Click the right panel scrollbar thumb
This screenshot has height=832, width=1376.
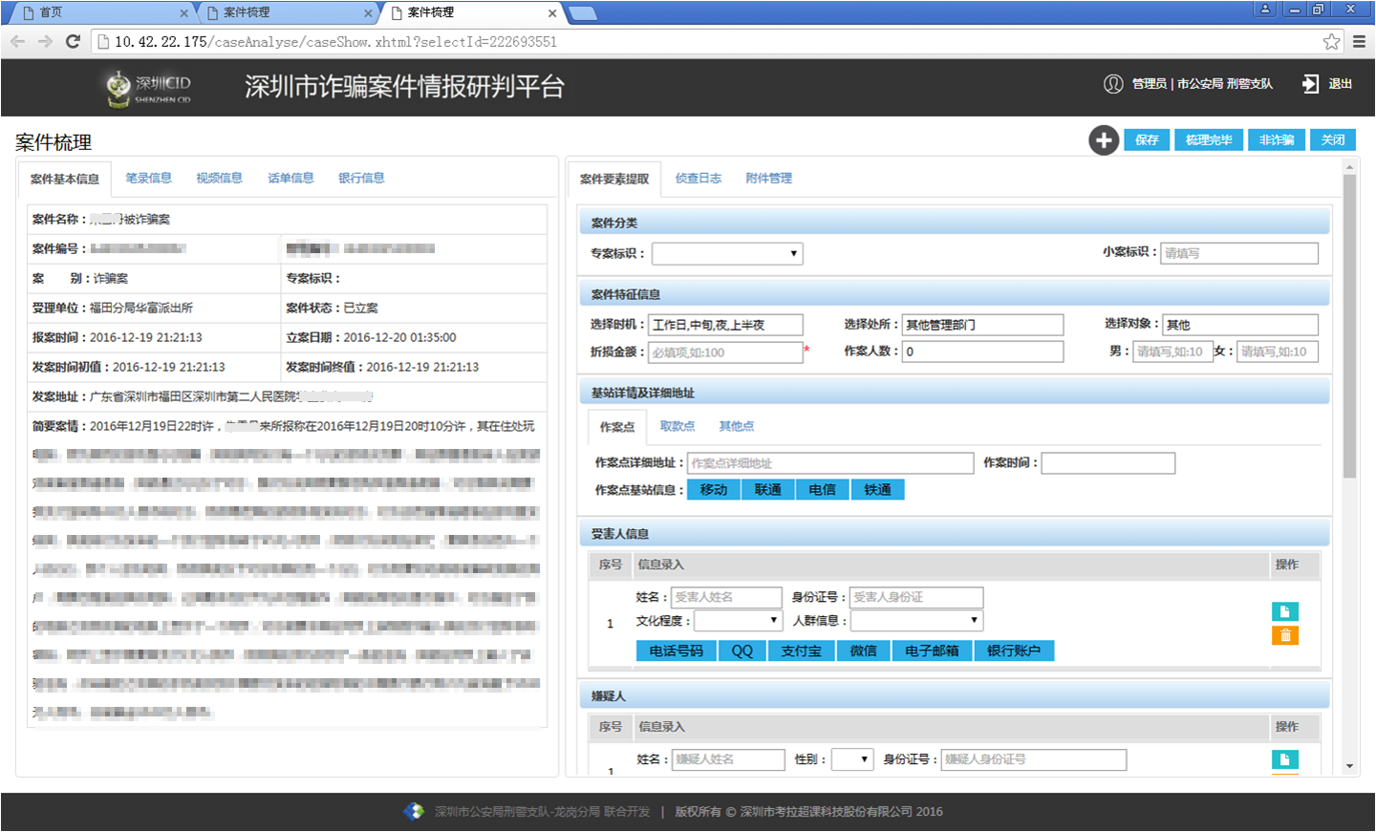(x=1349, y=325)
